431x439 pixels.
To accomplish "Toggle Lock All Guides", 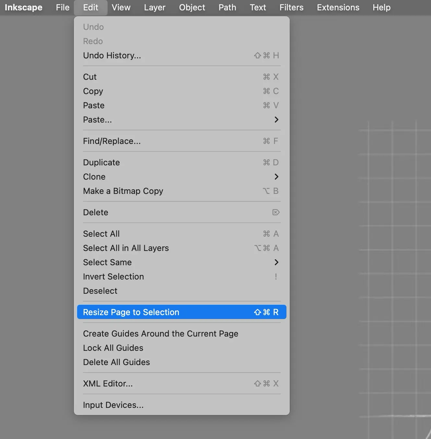I will (113, 348).
